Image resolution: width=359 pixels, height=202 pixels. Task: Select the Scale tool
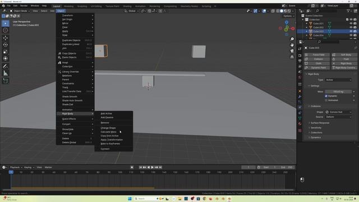6,52
